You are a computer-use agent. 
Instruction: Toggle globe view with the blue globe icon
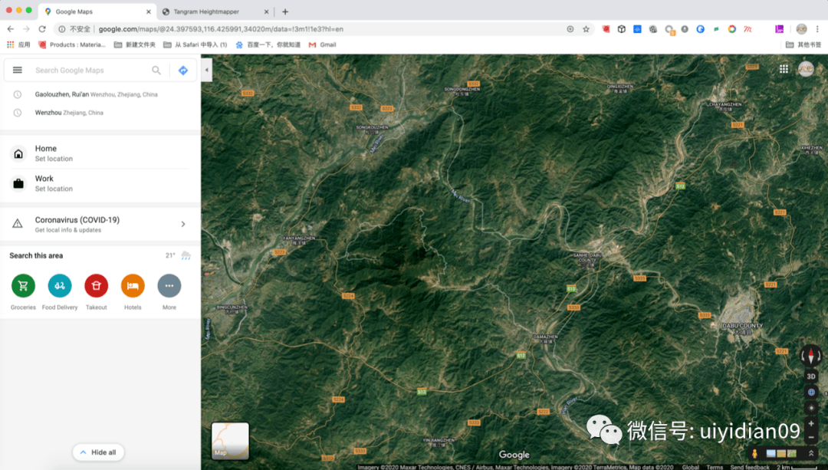811,392
